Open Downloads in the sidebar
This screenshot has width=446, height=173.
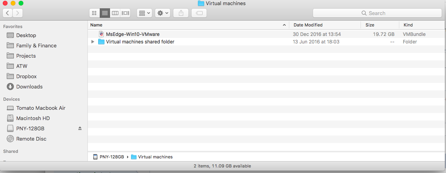(x=29, y=86)
